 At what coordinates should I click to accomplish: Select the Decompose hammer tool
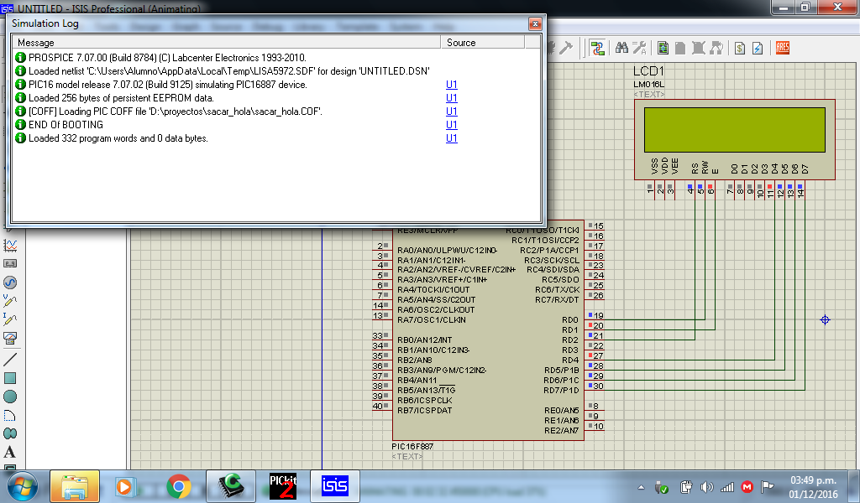coord(565,48)
